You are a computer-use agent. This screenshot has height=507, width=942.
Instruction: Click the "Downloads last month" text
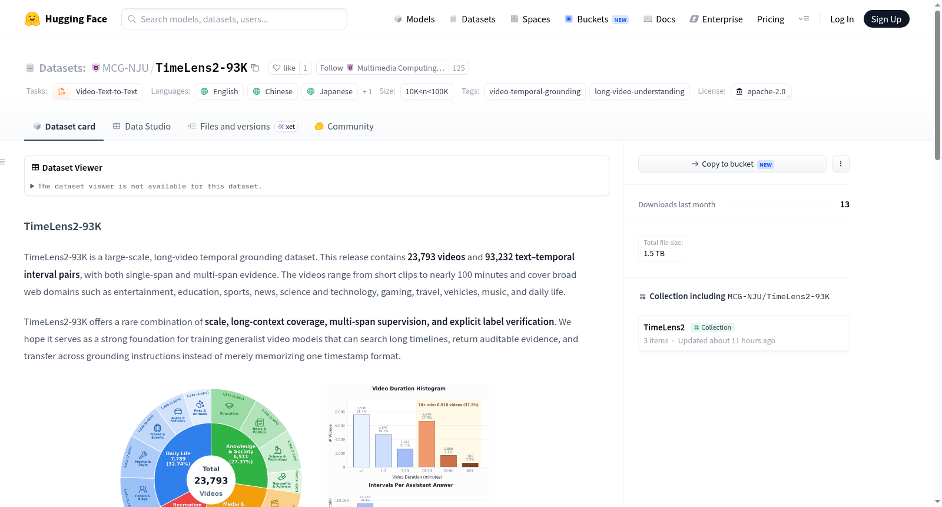(677, 204)
